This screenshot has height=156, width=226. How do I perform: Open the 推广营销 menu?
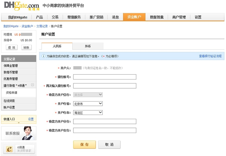[96, 17]
